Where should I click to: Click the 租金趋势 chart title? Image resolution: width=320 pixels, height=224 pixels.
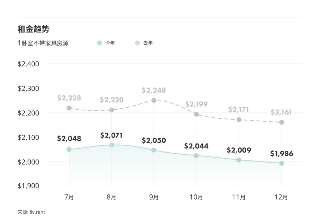click(33, 29)
